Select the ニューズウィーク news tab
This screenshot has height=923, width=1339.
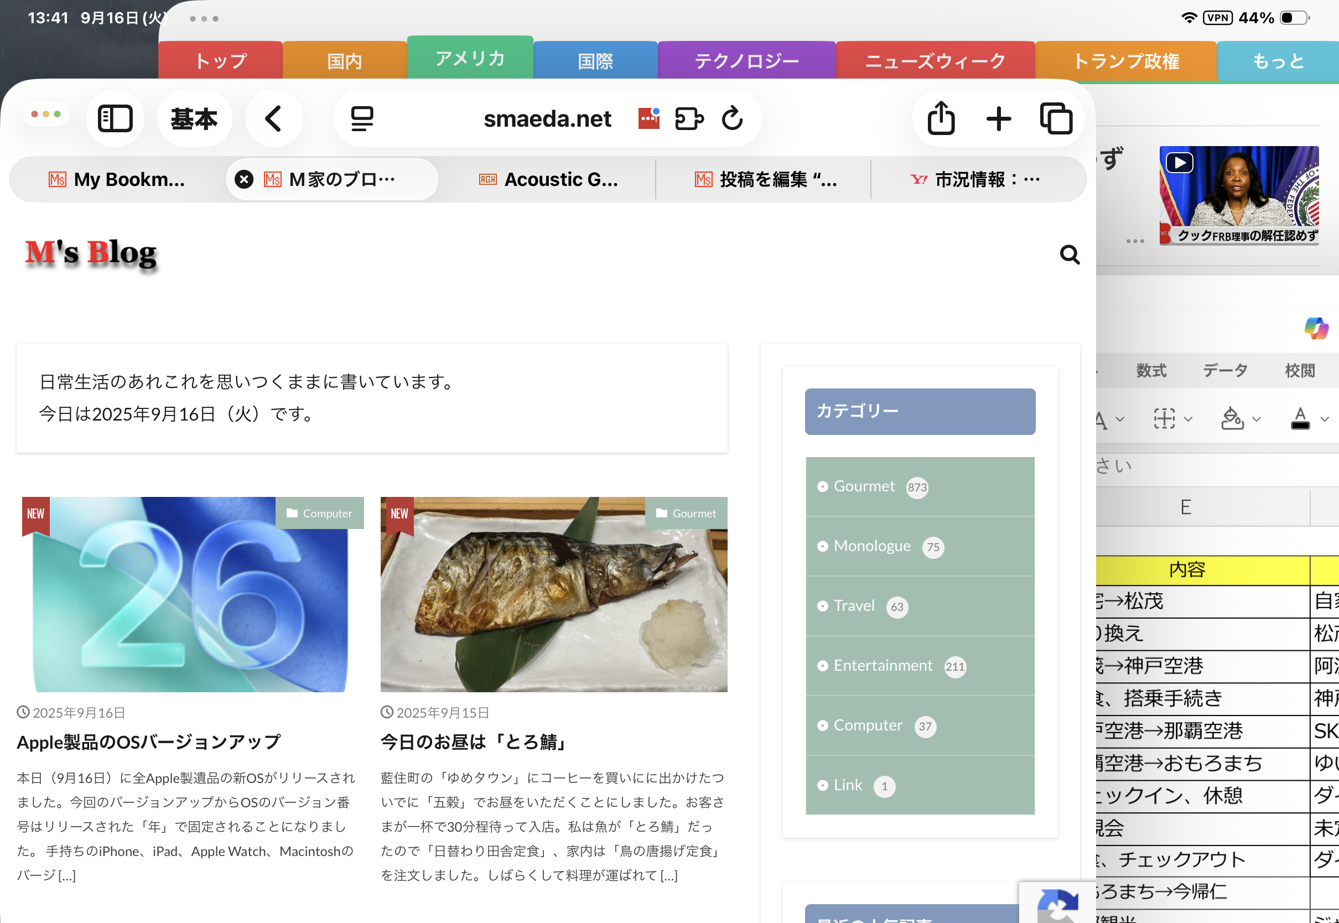(x=936, y=61)
